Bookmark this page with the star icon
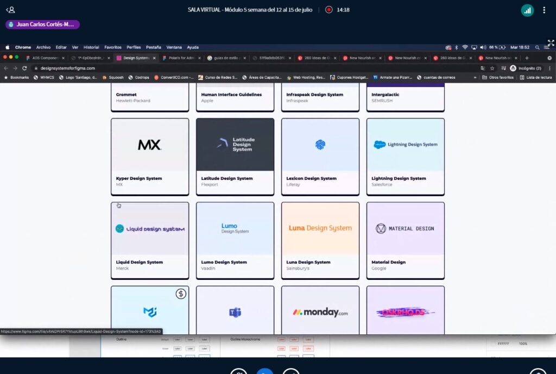This screenshot has width=556, height=374. pos(492,68)
